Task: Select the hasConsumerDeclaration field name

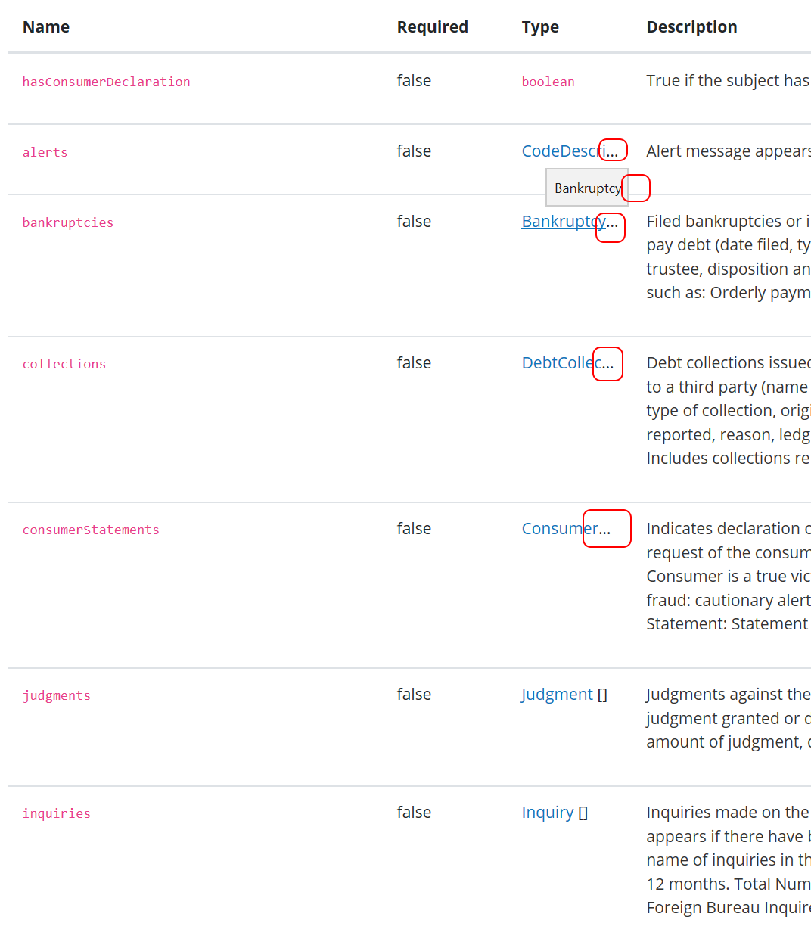Action: (x=107, y=82)
